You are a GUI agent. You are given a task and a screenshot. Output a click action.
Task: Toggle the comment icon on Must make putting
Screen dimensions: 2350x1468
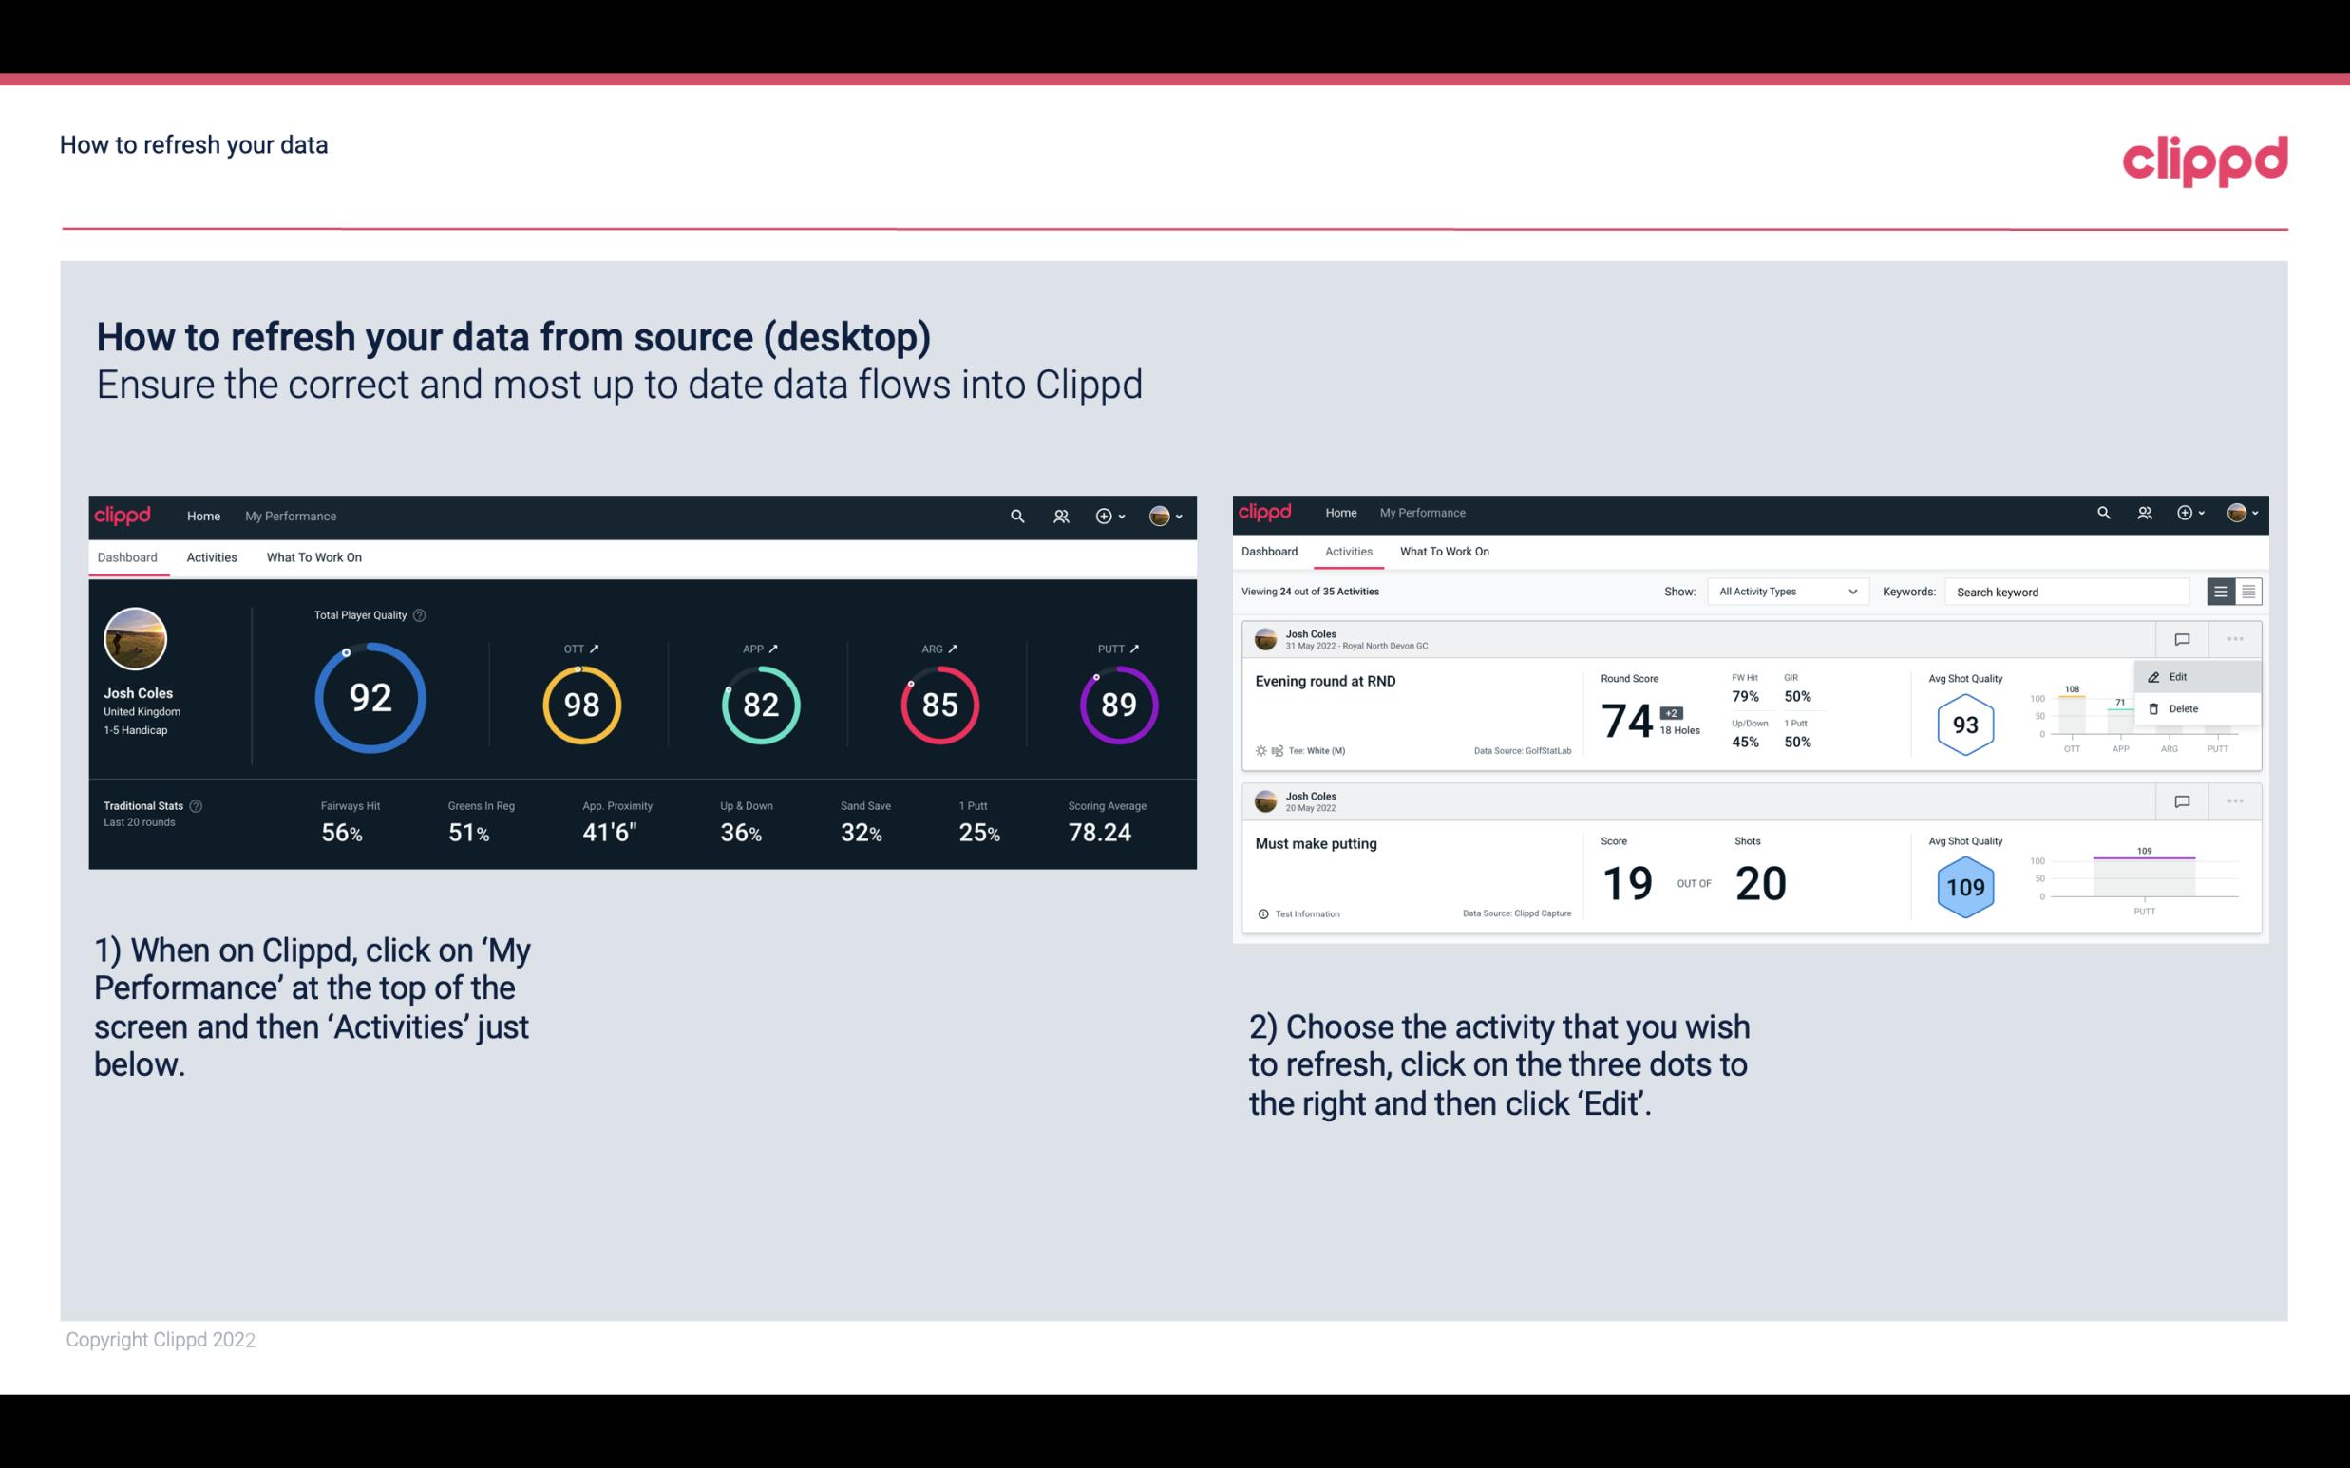pyautogui.click(x=2183, y=800)
